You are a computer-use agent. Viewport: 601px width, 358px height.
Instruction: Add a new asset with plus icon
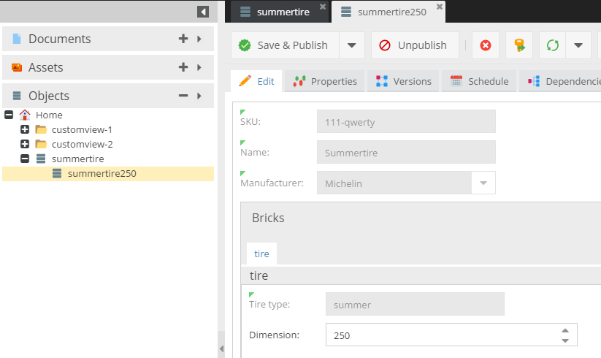tap(183, 67)
